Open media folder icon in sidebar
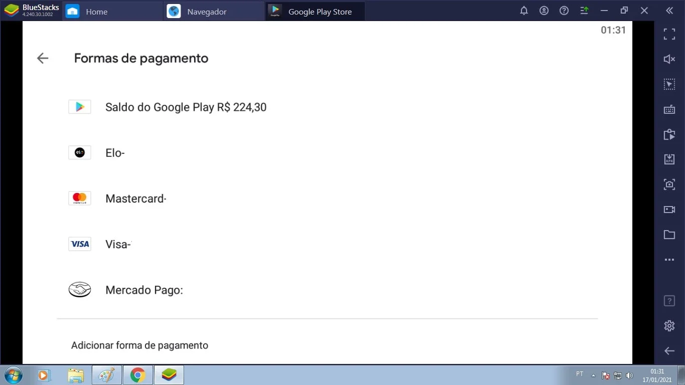 (x=669, y=235)
